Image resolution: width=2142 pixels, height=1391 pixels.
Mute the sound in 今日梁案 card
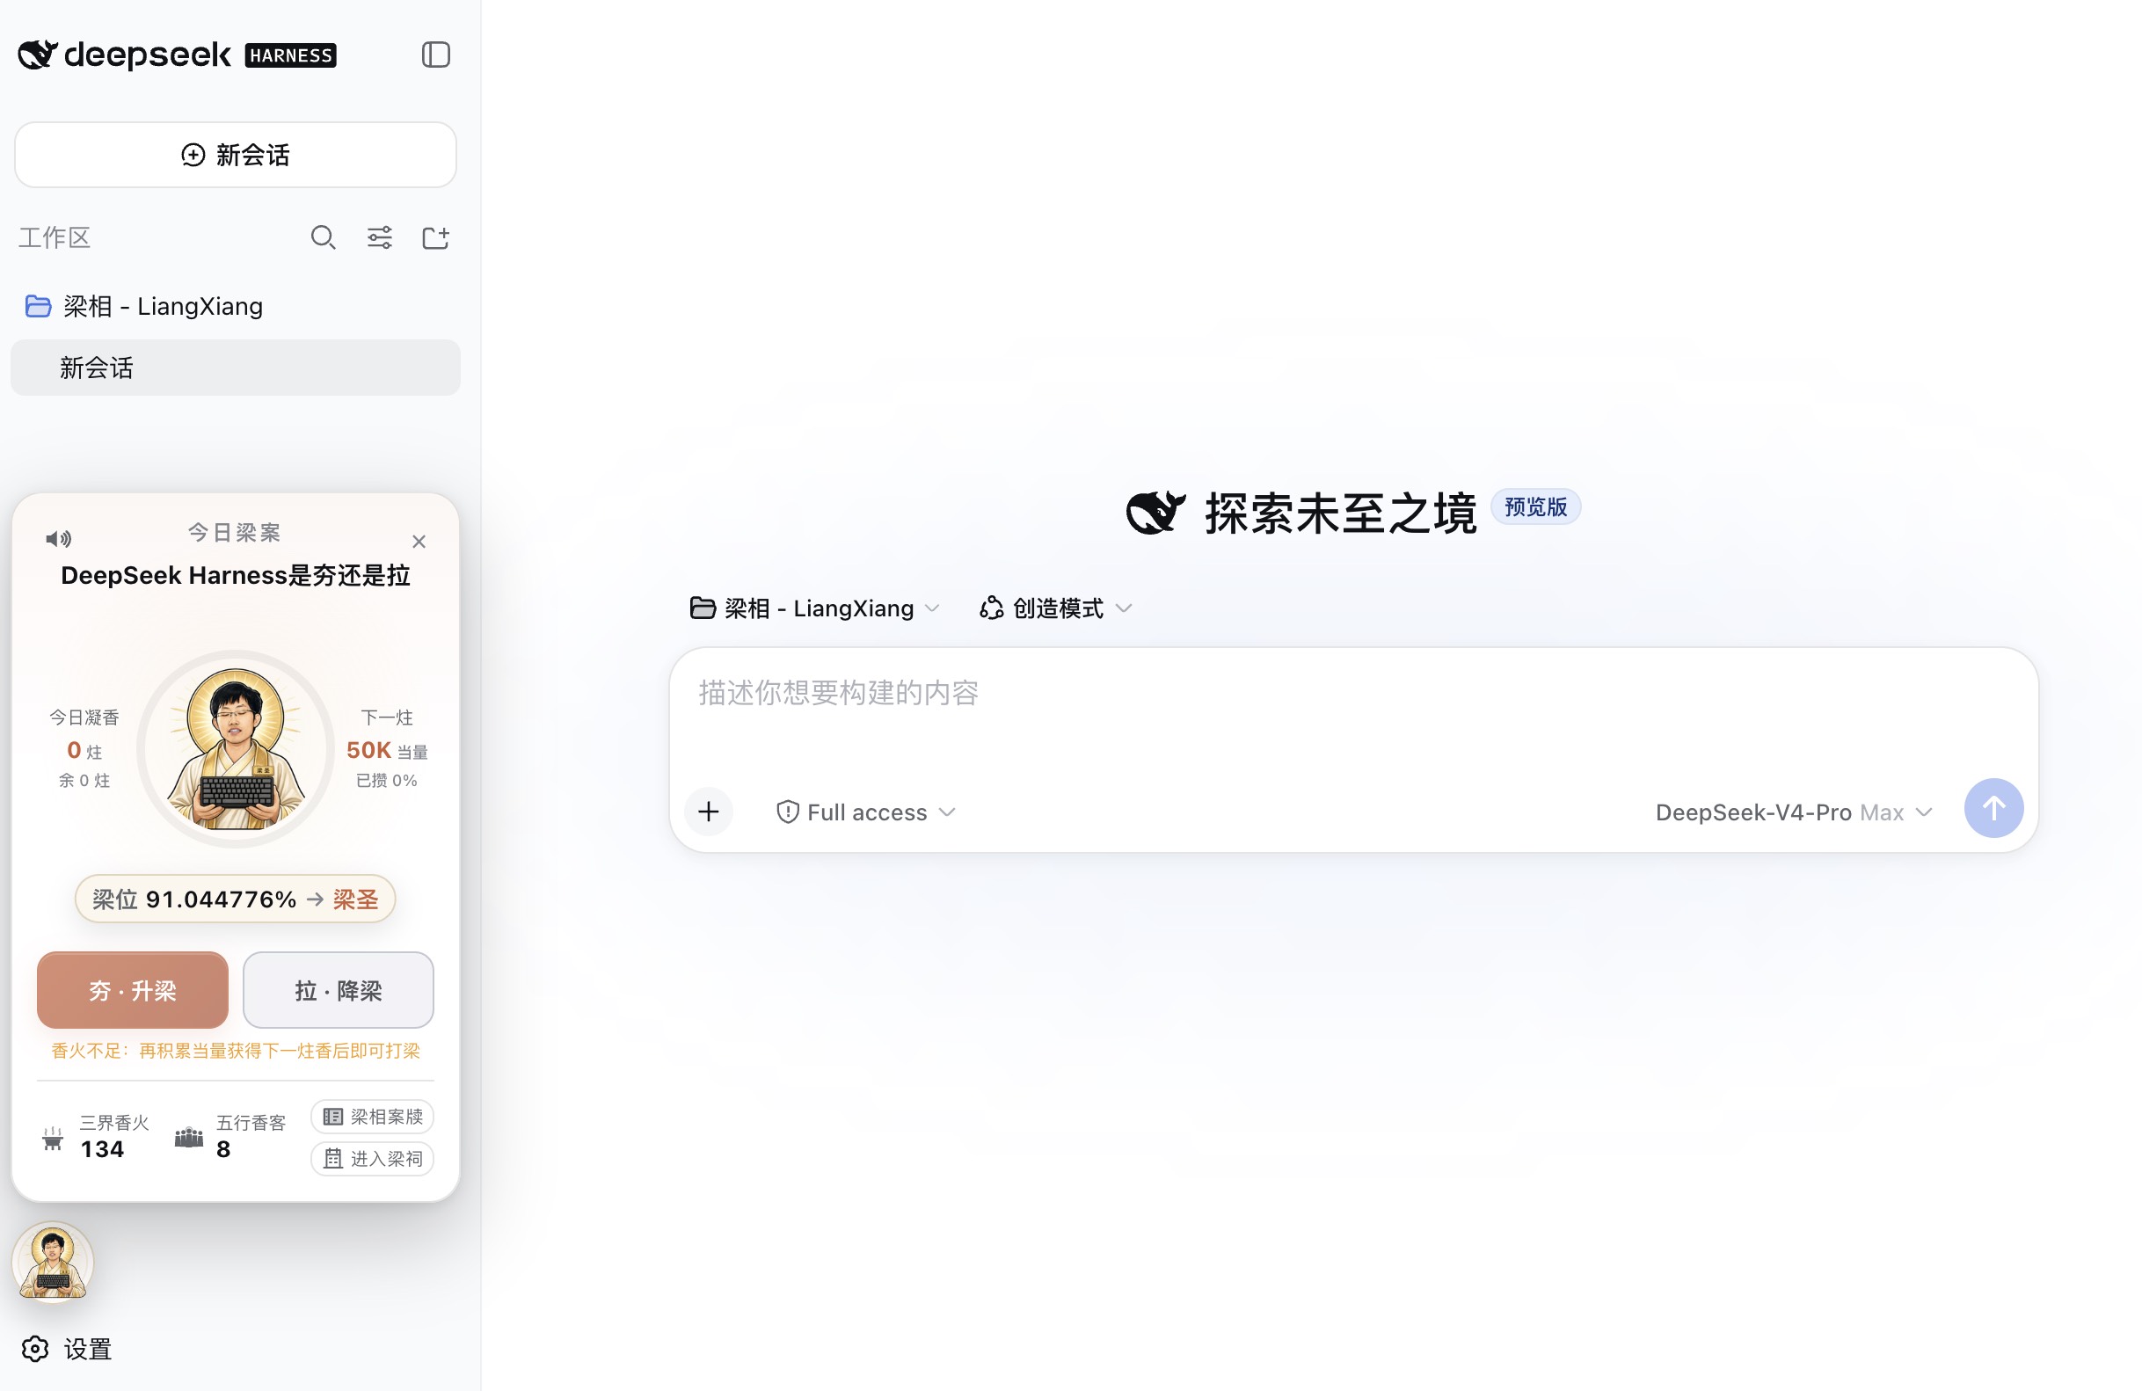click(x=59, y=539)
